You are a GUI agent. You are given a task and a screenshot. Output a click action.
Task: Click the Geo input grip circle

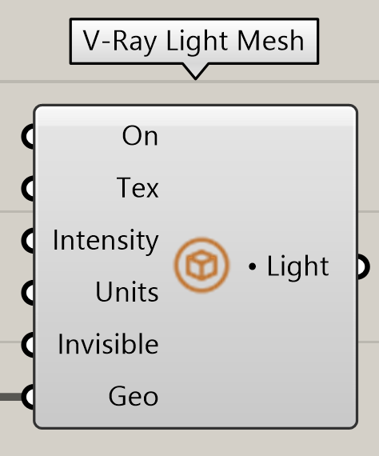tap(29, 396)
